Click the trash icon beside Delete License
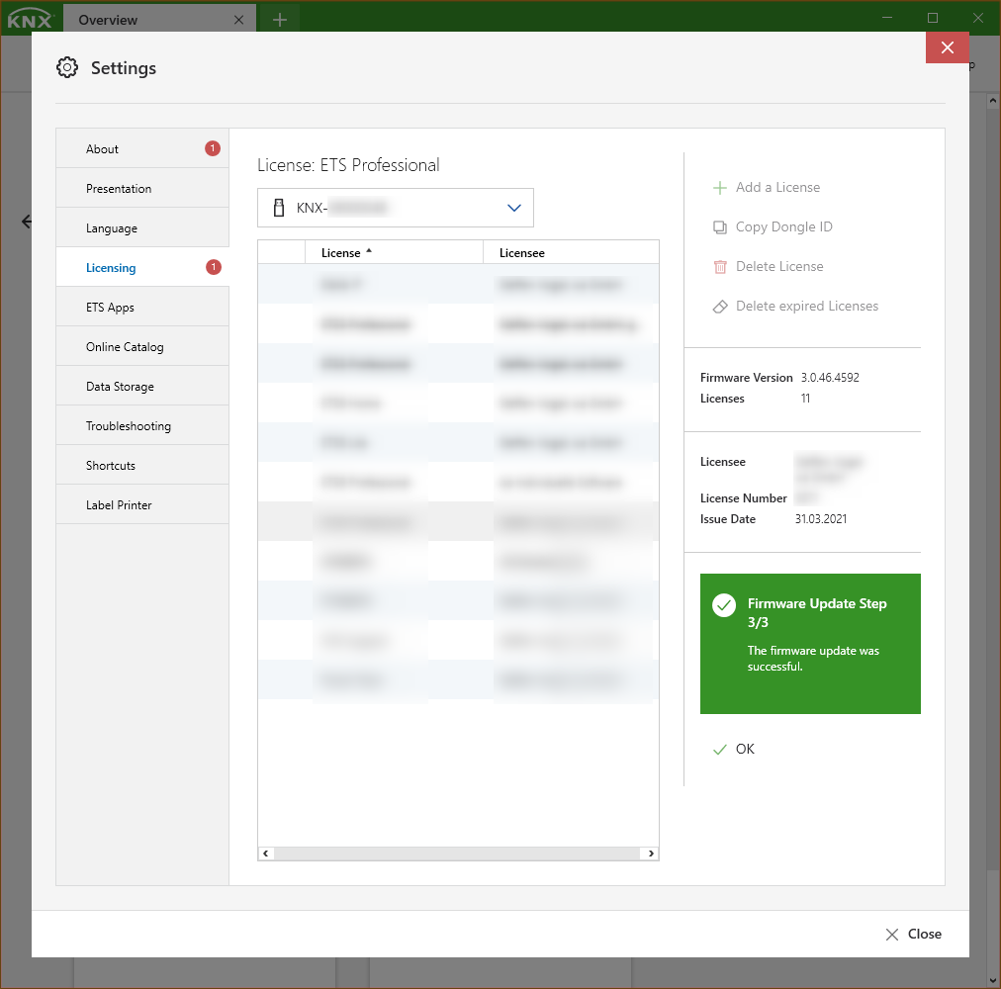Image resolution: width=1001 pixels, height=989 pixels. [719, 267]
